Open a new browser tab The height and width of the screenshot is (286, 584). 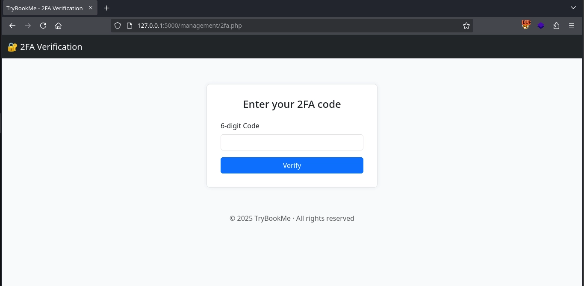[x=107, y=8]
